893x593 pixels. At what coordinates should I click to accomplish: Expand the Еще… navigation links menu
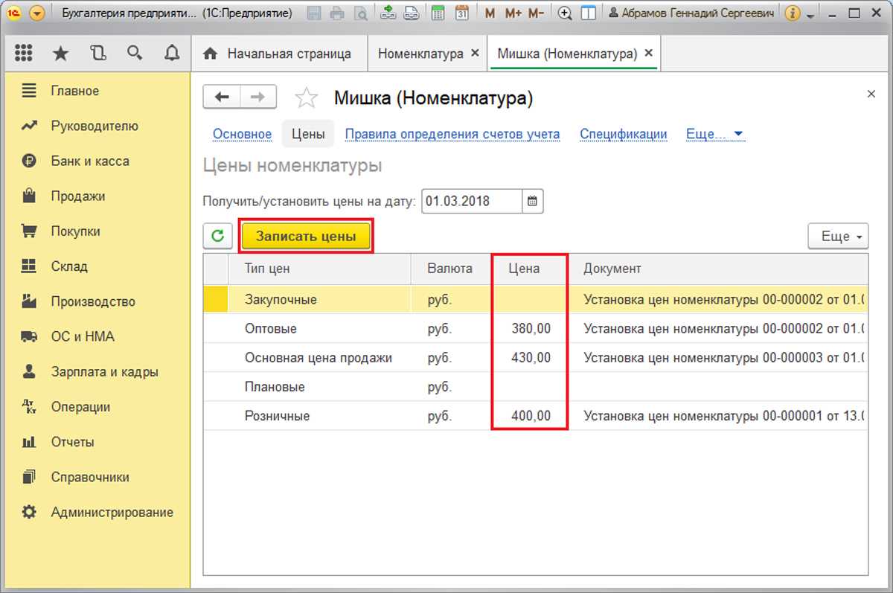click(714, 135)
